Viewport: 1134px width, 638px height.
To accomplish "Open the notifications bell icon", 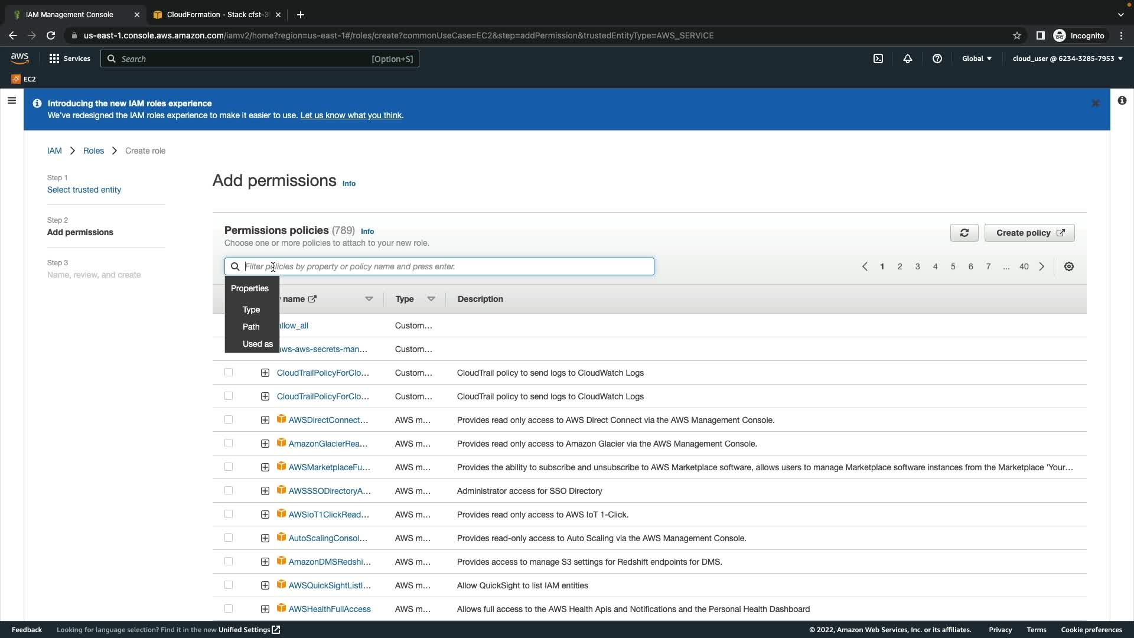I will click(x=908, y=58).
